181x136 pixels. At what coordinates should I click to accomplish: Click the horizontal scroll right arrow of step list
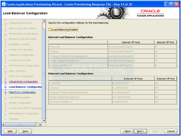coord(40,124)
